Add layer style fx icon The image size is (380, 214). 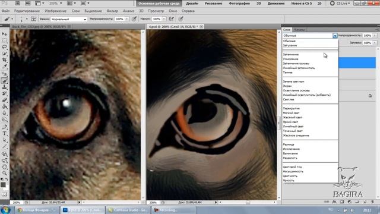(334, 202)
